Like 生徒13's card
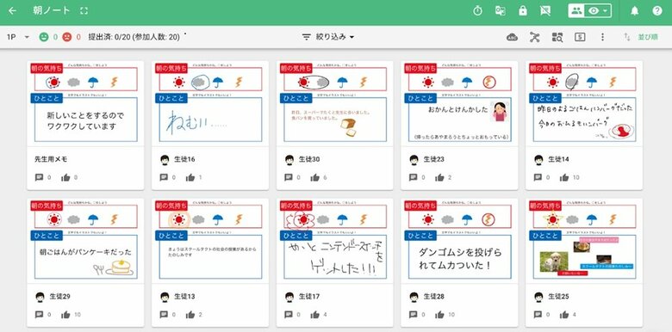 [x=190, y=315]
